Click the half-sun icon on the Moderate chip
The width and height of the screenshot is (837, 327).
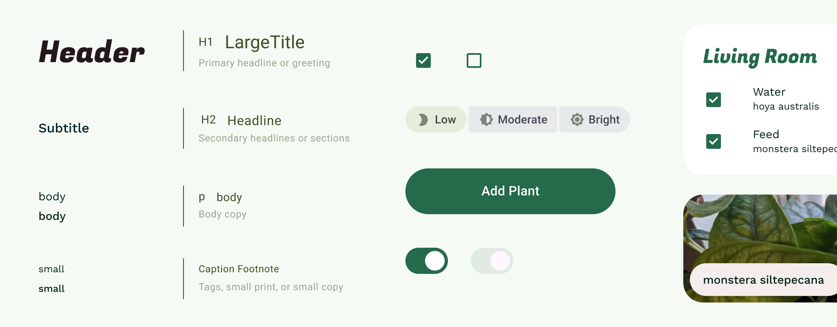[487, 119]
